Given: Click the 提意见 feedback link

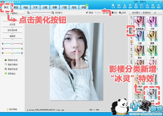Looking at the screenshot, I should 143,2.
